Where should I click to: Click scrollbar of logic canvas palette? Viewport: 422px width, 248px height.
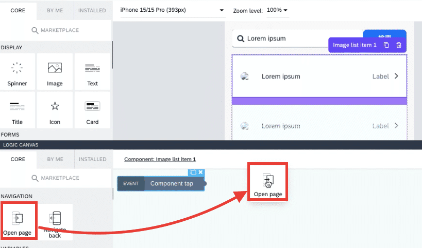coord(112,194)
